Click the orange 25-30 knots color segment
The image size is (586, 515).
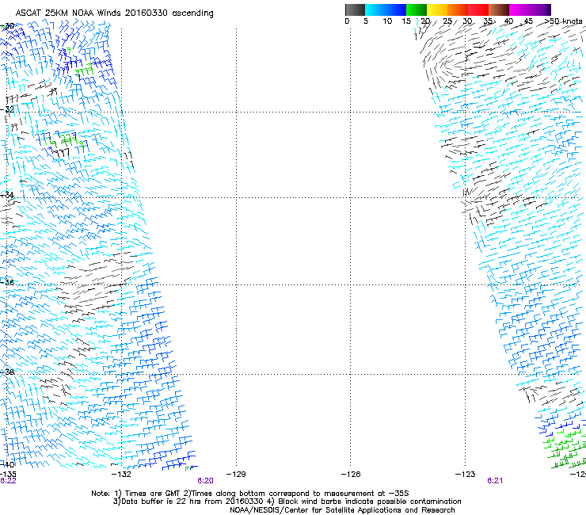(458, 10)
